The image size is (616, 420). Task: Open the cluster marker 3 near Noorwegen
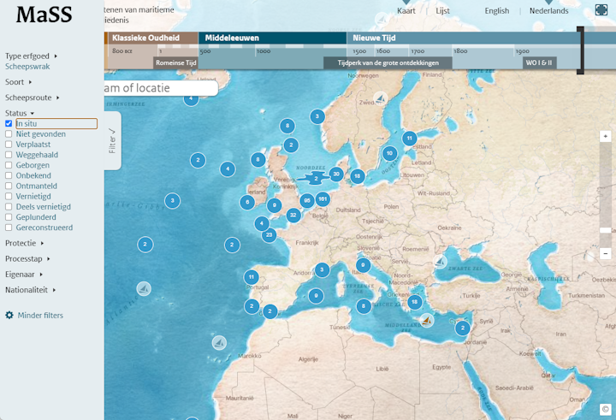[x=317, y=116]
